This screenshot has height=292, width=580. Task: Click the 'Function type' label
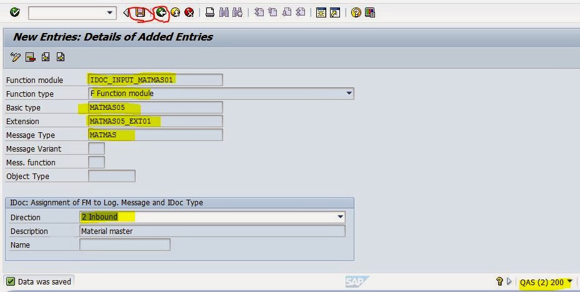click(29, 94)
